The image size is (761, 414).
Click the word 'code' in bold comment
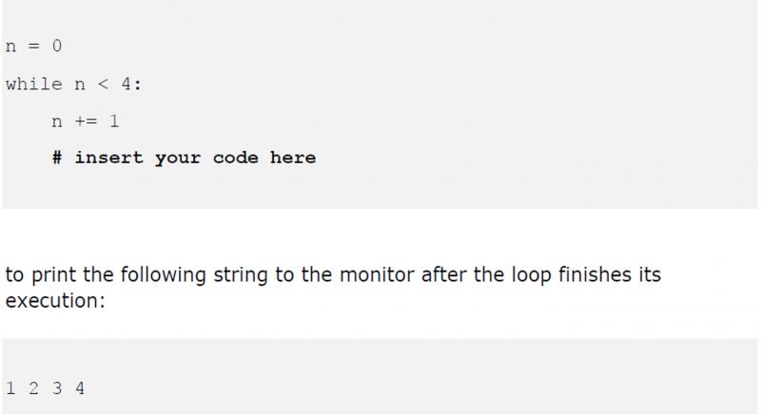pos(235,158)
